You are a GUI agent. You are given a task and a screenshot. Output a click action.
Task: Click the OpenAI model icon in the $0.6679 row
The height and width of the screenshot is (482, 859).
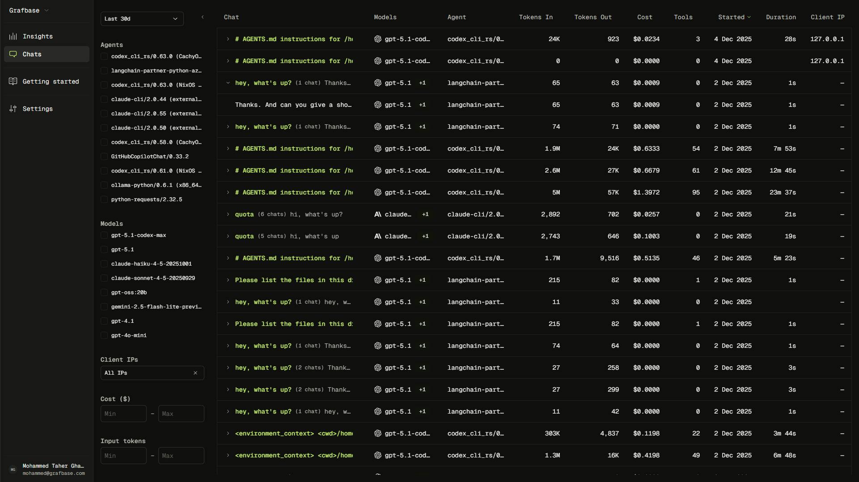(x=378, y=170)
